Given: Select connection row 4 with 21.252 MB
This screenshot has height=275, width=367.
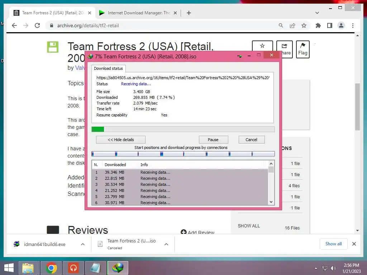Looking at the screenshot, I should pos(180,190).
